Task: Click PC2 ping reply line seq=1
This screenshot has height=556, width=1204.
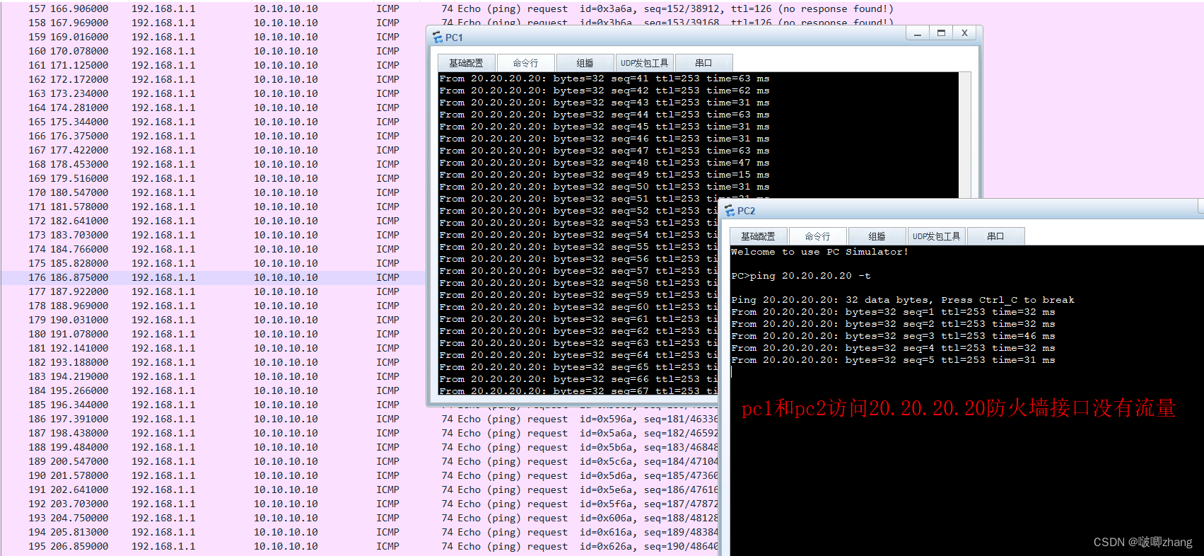Action: coord(893,312)
